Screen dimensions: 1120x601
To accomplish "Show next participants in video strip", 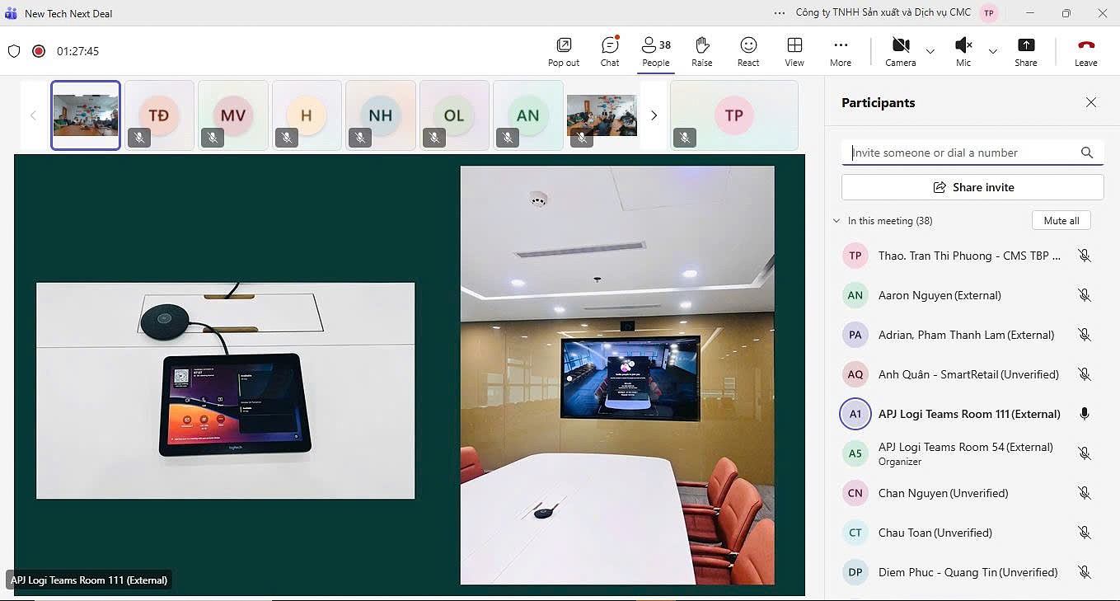I will pyautogui.click(x=654, y=115).
